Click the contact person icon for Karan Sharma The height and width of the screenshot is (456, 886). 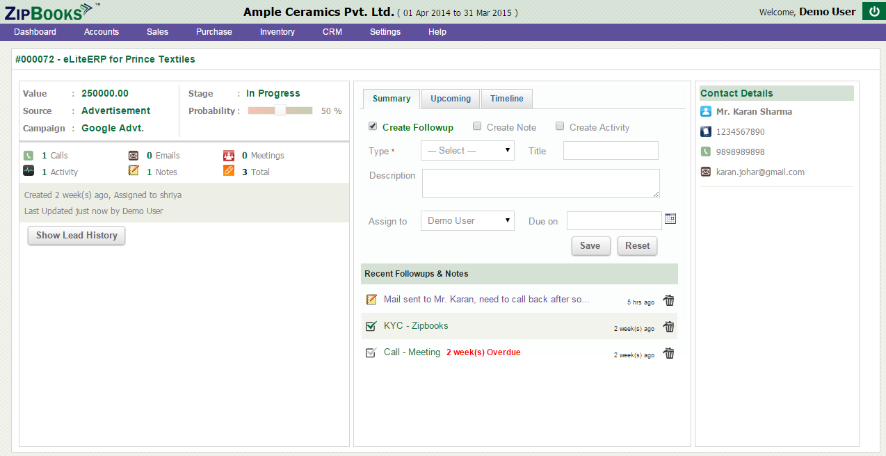pos(706,111)
